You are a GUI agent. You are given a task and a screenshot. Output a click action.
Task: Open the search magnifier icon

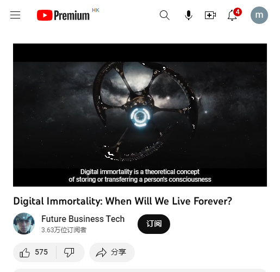(165, 15)
